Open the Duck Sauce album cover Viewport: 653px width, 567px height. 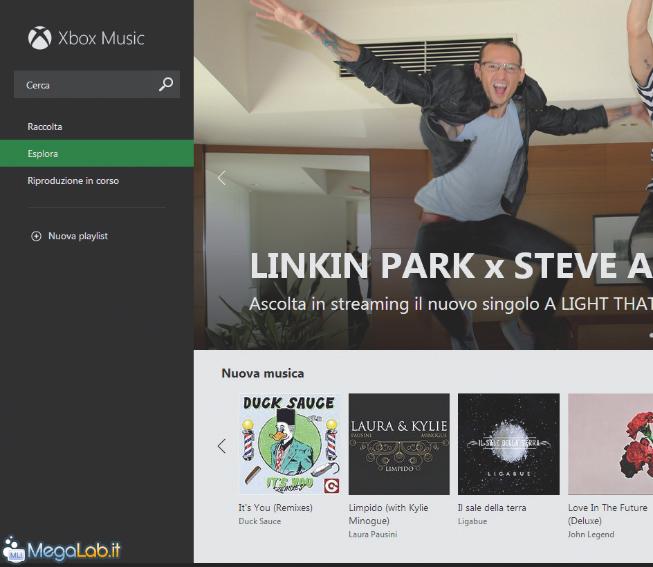click(x=289, y=444)
